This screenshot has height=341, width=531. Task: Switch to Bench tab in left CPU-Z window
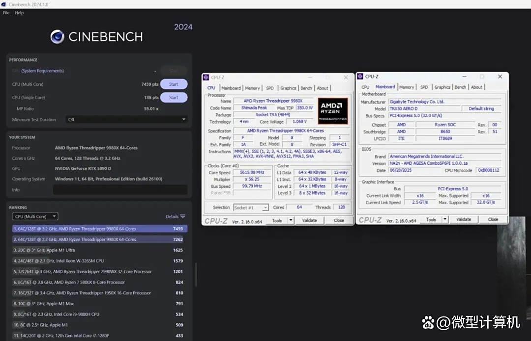pyautogui.click(x=306, y=88)
